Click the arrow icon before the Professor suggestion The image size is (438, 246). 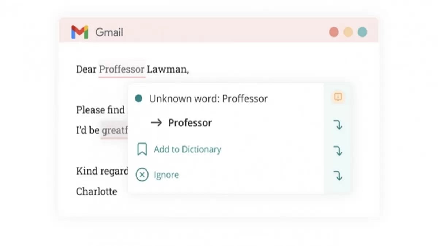pyautogui.click(x=157, y=123)
